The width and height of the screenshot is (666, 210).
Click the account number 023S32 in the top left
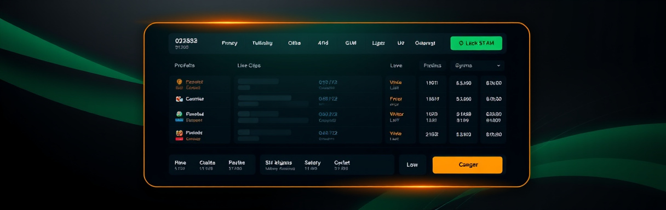point(186,41)
